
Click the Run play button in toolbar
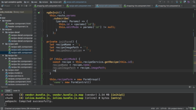click(164, 2)
